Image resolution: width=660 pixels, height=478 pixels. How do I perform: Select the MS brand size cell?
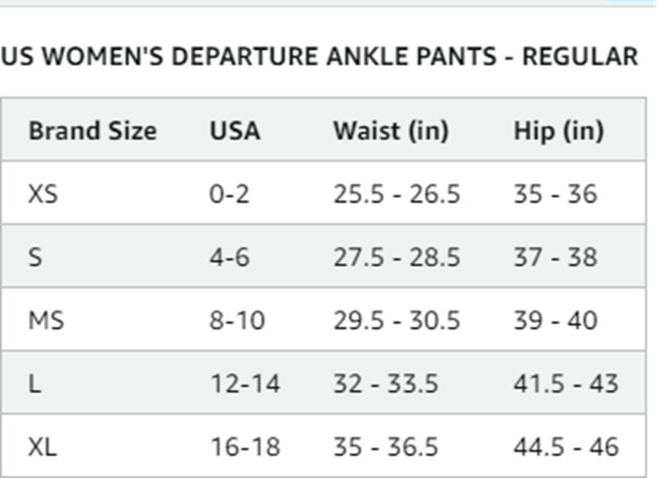coord(46,320)
